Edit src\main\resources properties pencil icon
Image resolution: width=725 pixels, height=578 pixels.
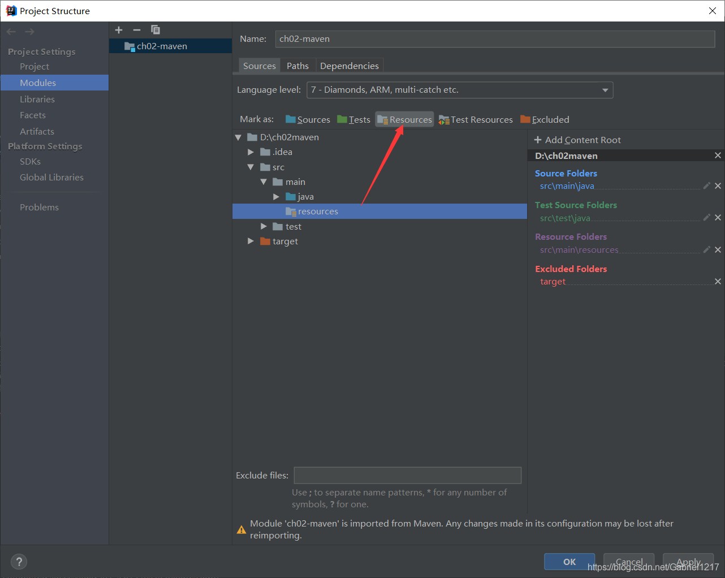(x=706, y=249)
